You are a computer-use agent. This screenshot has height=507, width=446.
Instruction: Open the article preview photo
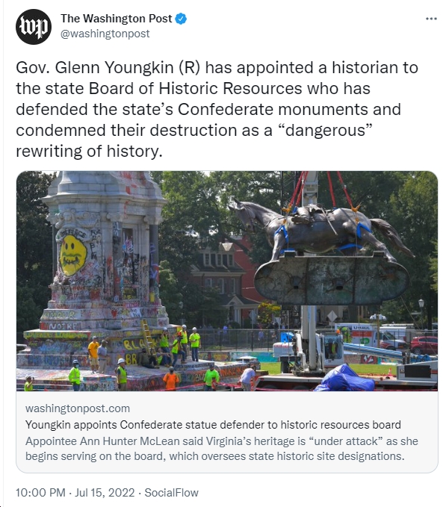click(x=227, y=281)
